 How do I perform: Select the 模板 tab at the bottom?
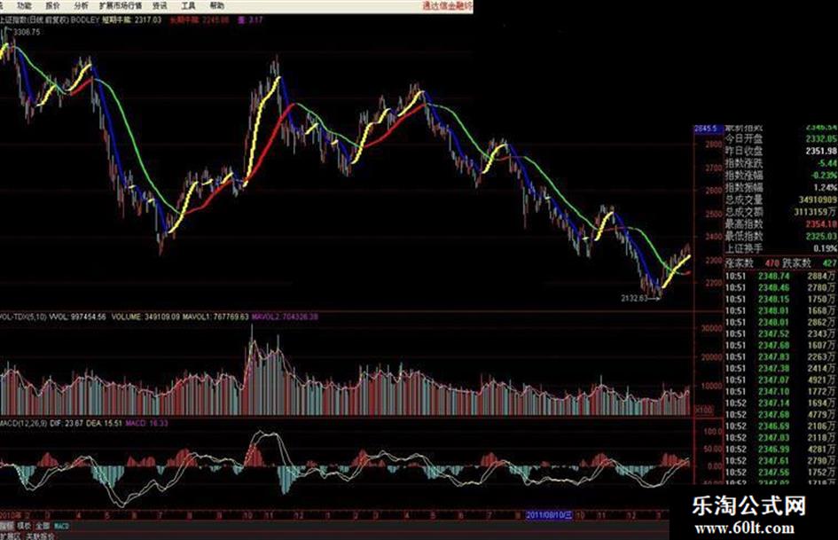pos(25,526)
